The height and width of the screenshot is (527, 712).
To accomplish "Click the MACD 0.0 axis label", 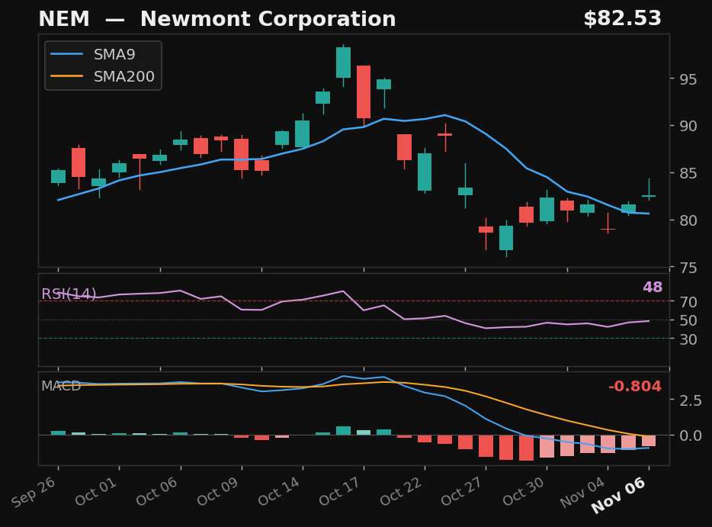I will click(690, 435).
